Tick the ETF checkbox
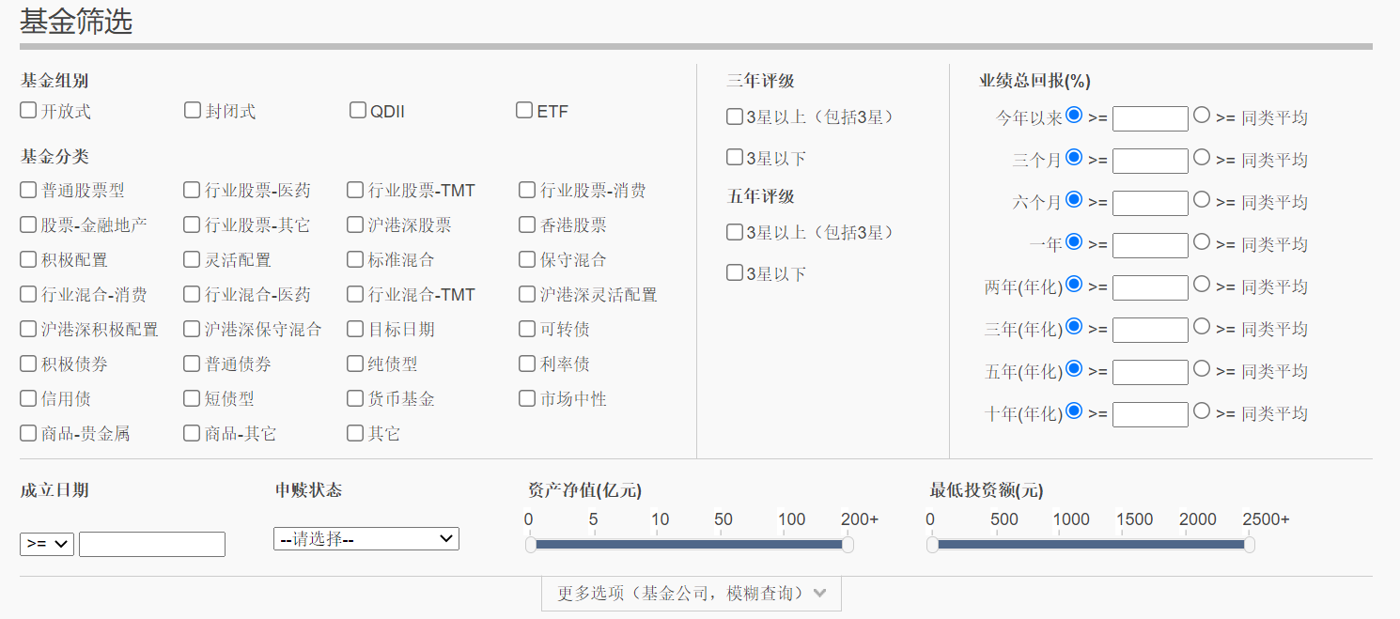 point(524,111)
